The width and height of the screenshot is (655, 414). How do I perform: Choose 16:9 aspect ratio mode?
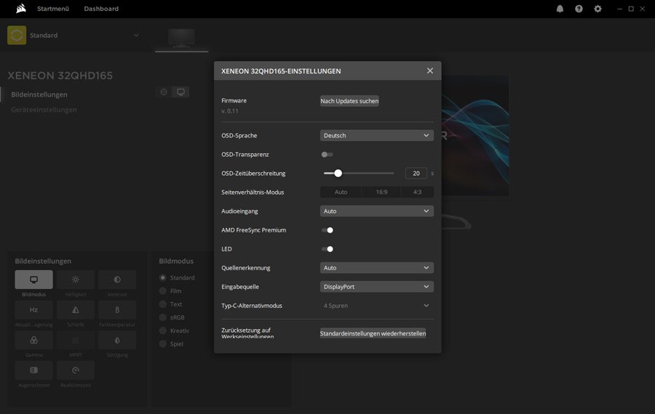coord(381,192)
